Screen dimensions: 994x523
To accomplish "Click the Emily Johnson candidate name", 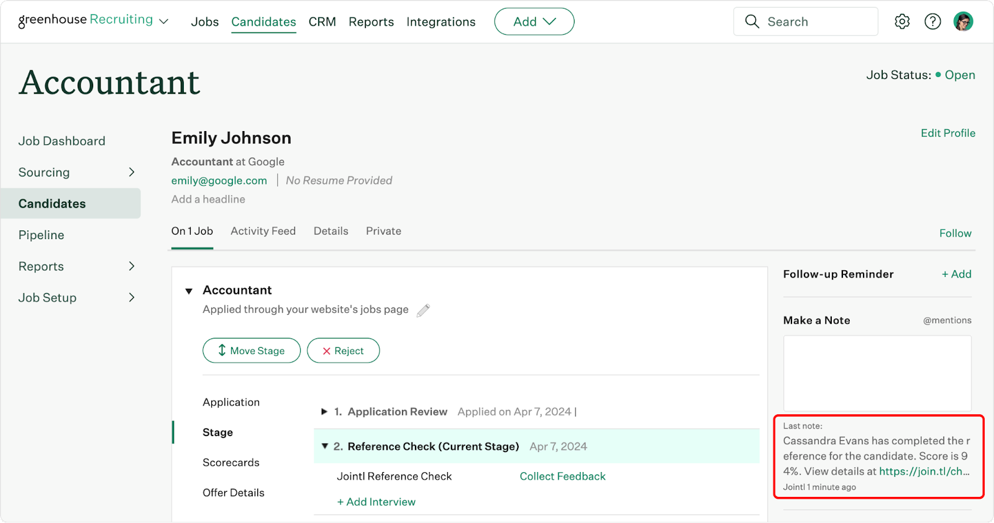I will pyautogui.click(x=231, y=138).
